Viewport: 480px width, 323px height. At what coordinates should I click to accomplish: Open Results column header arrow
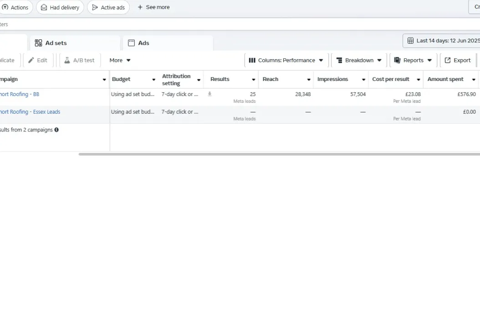[x=254, y=80]
